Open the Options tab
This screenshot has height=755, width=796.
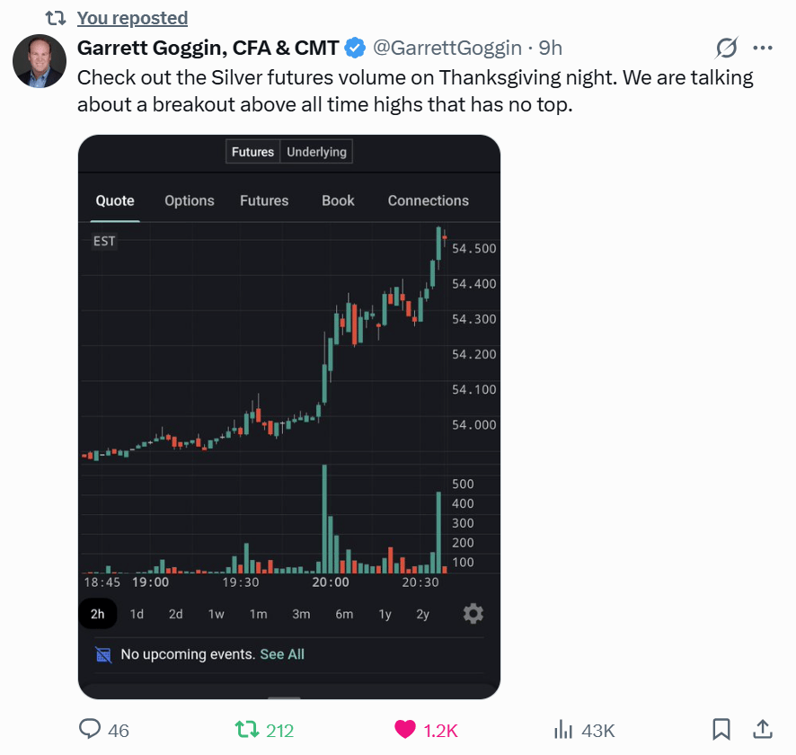190,200
